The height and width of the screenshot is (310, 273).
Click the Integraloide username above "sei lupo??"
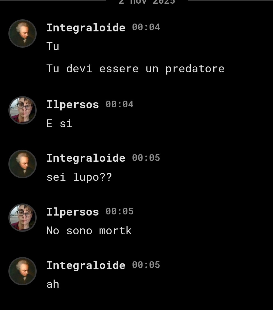(x=86, y=158)
